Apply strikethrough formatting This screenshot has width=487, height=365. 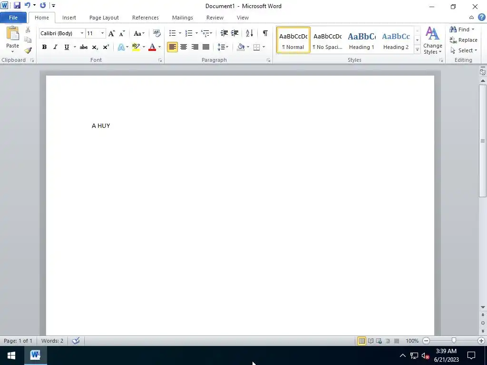(x=83, y=47)
